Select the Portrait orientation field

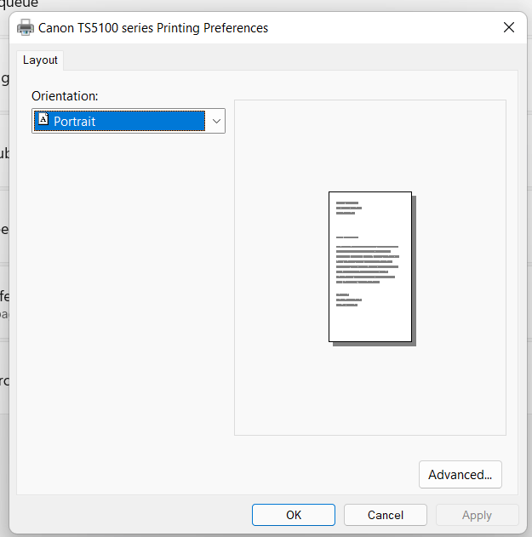click(129, 121)
